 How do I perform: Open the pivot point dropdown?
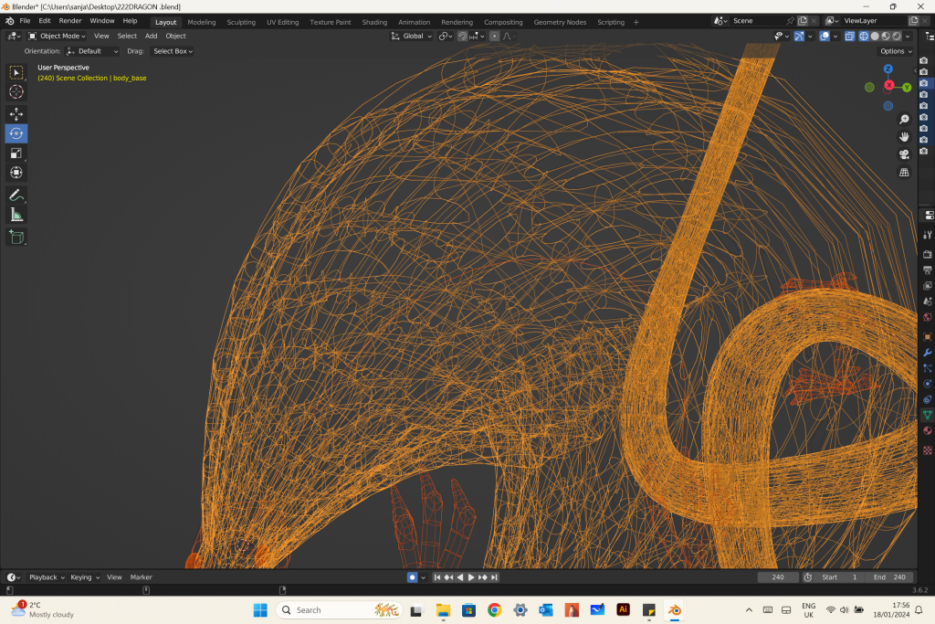tap(446, 37)
